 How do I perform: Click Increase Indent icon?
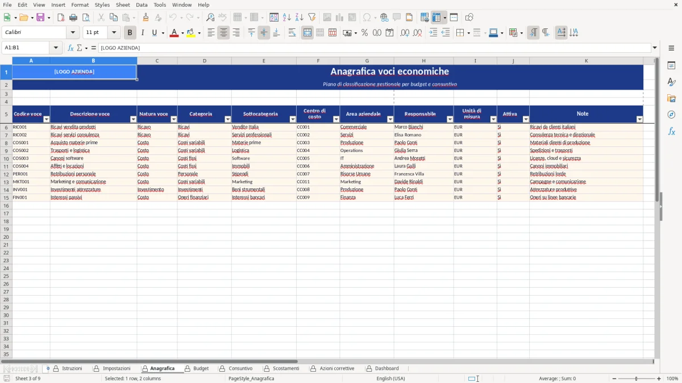point(433,33)
